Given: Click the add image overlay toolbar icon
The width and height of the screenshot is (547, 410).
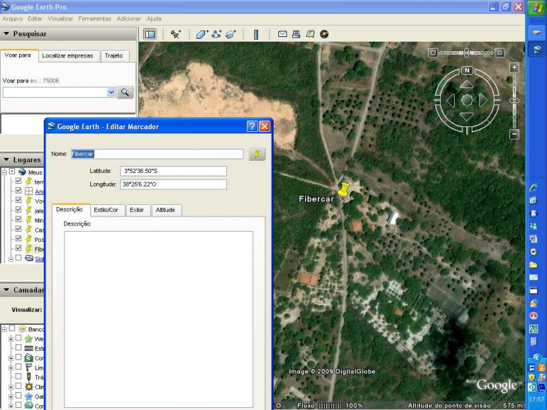Looking at the screenshot, I should click(x=231, y=34).
